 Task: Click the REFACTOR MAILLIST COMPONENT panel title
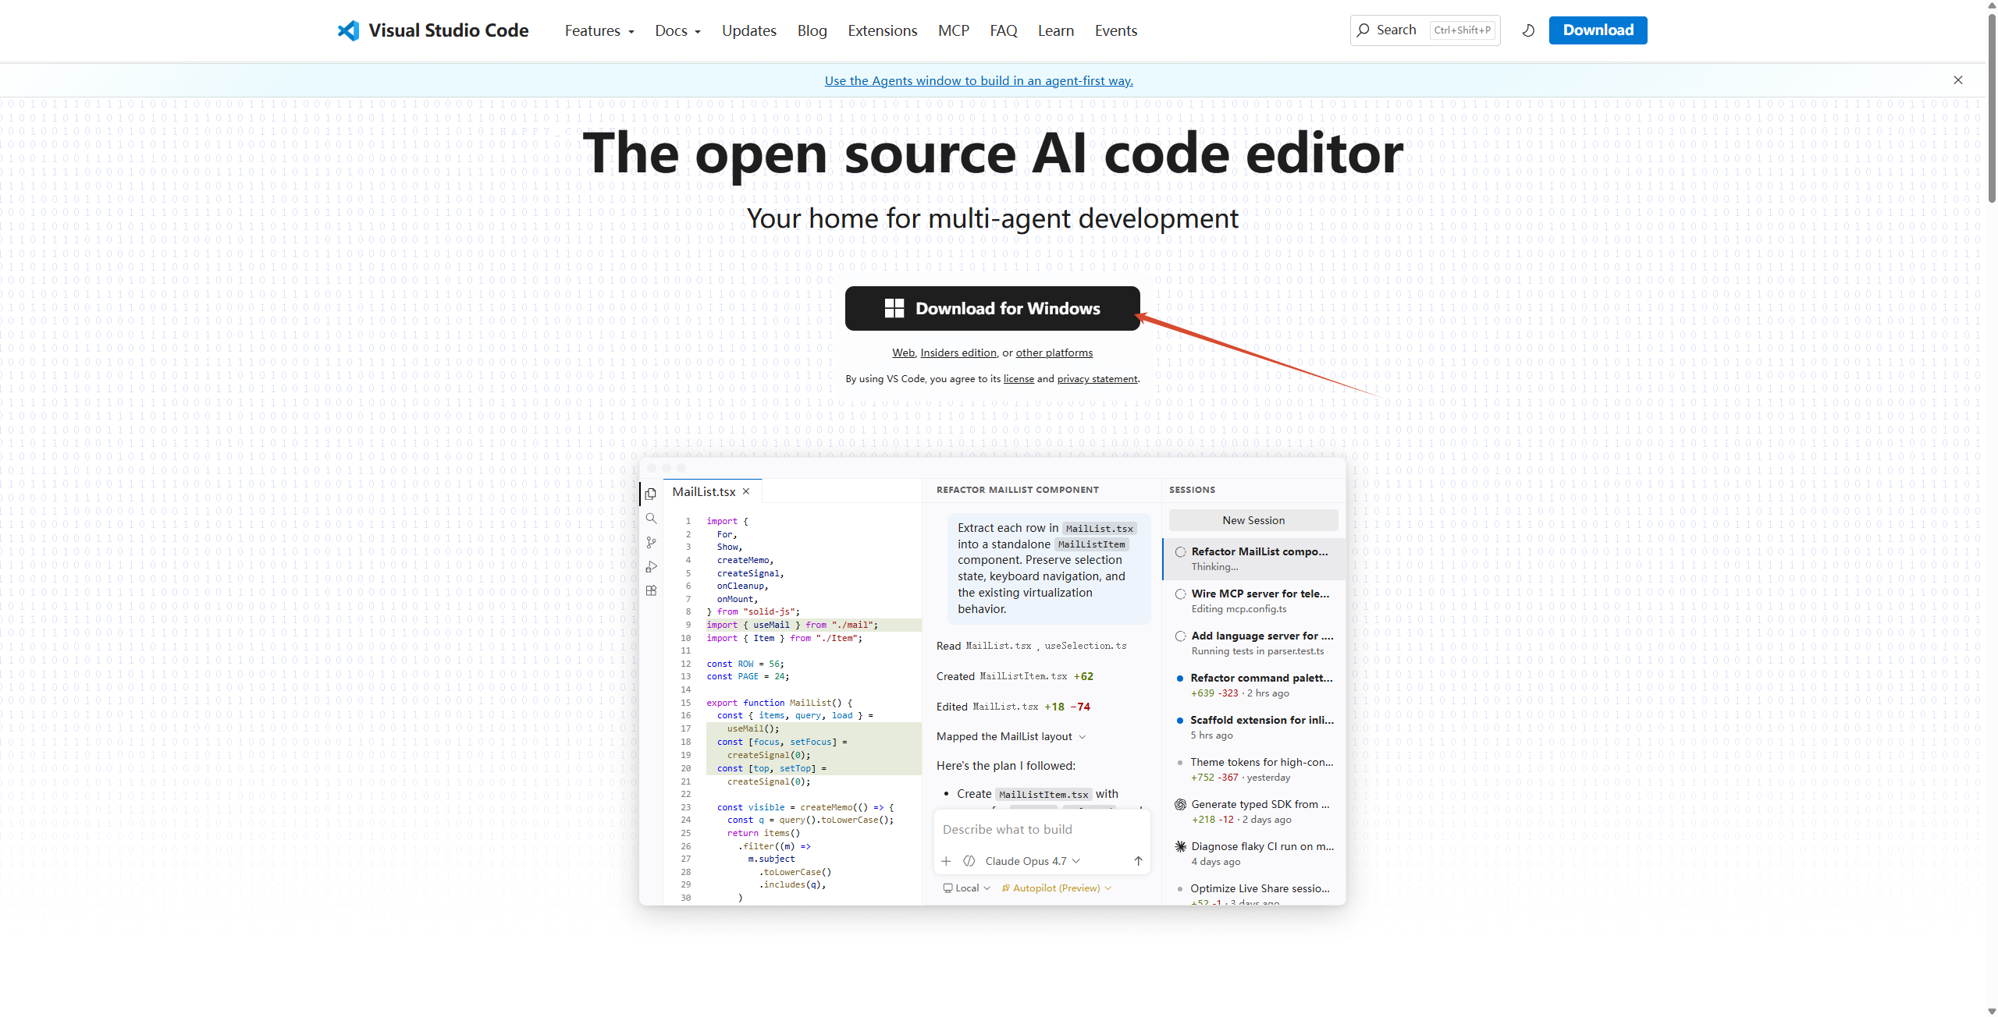click(1017, 491)
